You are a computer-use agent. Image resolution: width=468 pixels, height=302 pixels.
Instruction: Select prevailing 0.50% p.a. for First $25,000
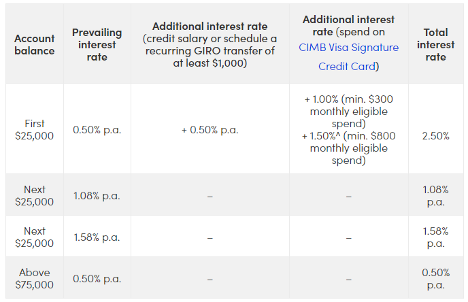(x=97, y=129)
